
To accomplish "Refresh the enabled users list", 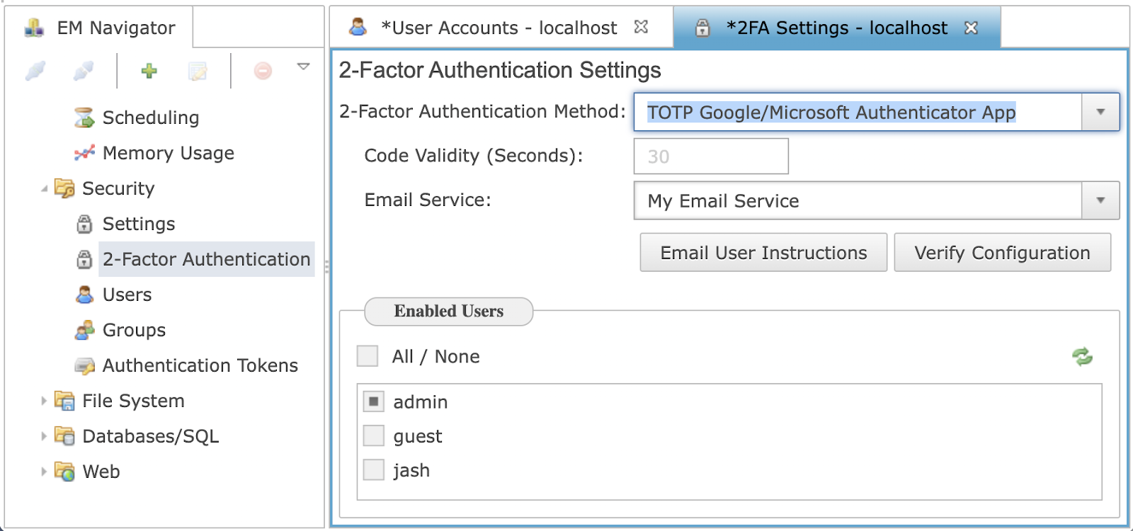I will click(x=1082, y=357).
